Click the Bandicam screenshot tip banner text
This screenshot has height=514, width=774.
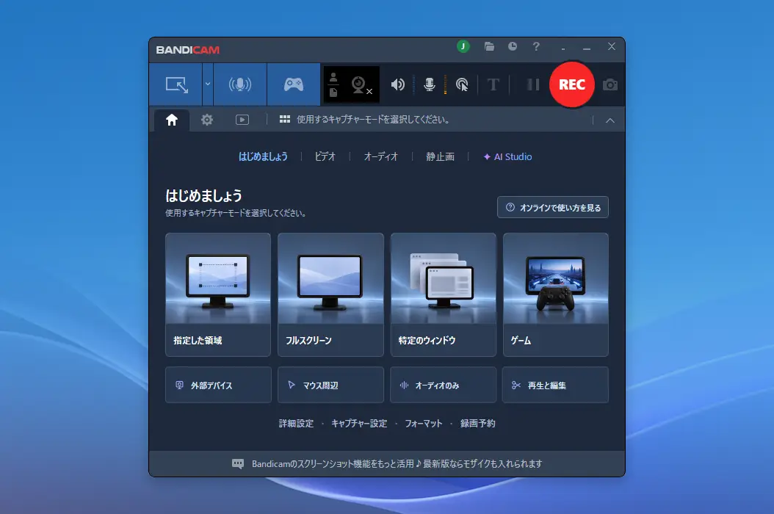[397, 463]
